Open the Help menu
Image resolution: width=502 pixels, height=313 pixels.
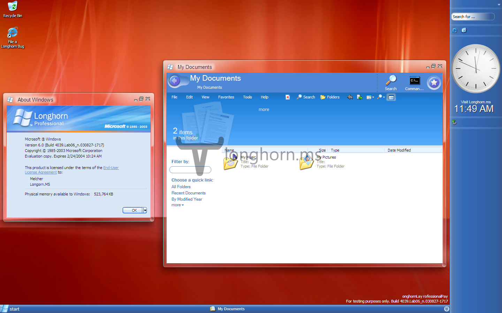[265, 97]
